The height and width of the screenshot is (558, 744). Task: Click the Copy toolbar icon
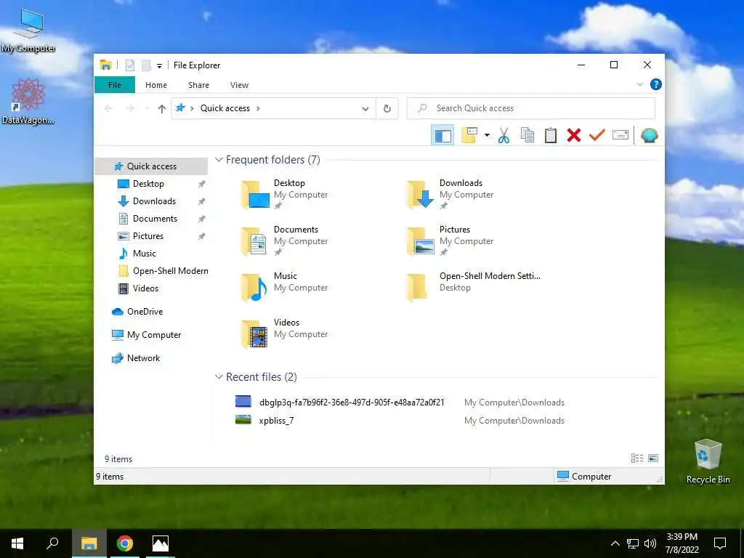[527, 135]
